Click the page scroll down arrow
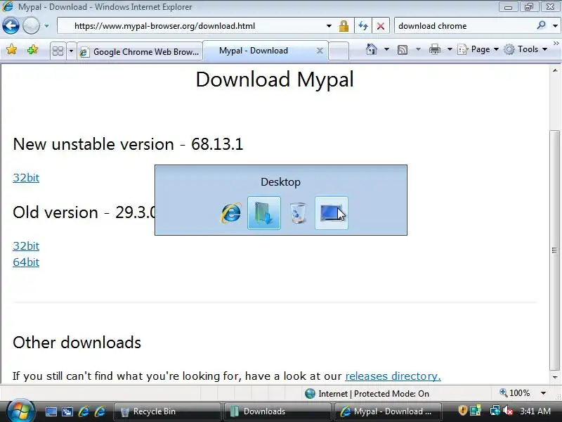This screenshot has width=562, height=422. [x=555, y=378]
